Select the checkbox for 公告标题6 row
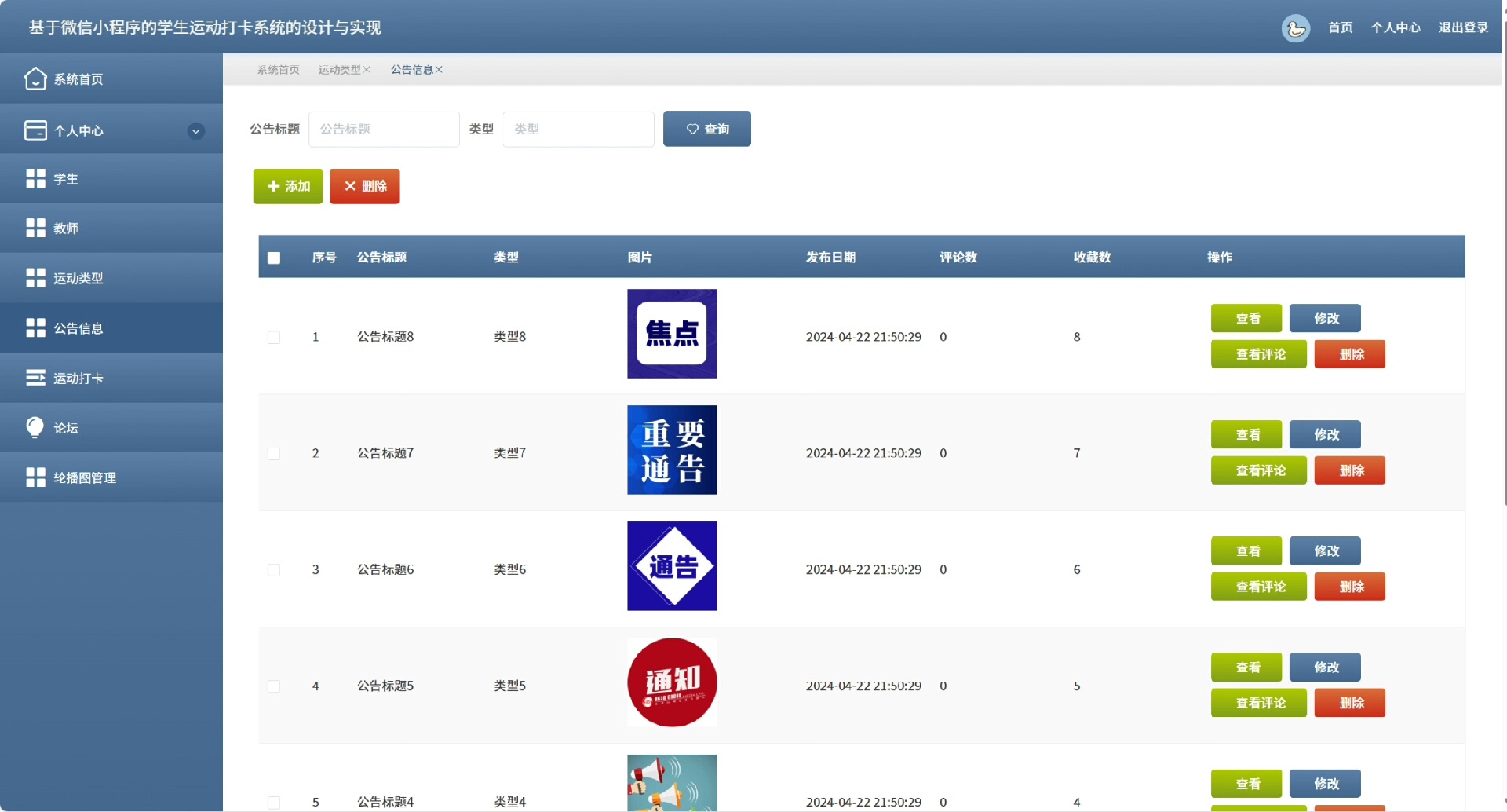 [x=274, y=569]
